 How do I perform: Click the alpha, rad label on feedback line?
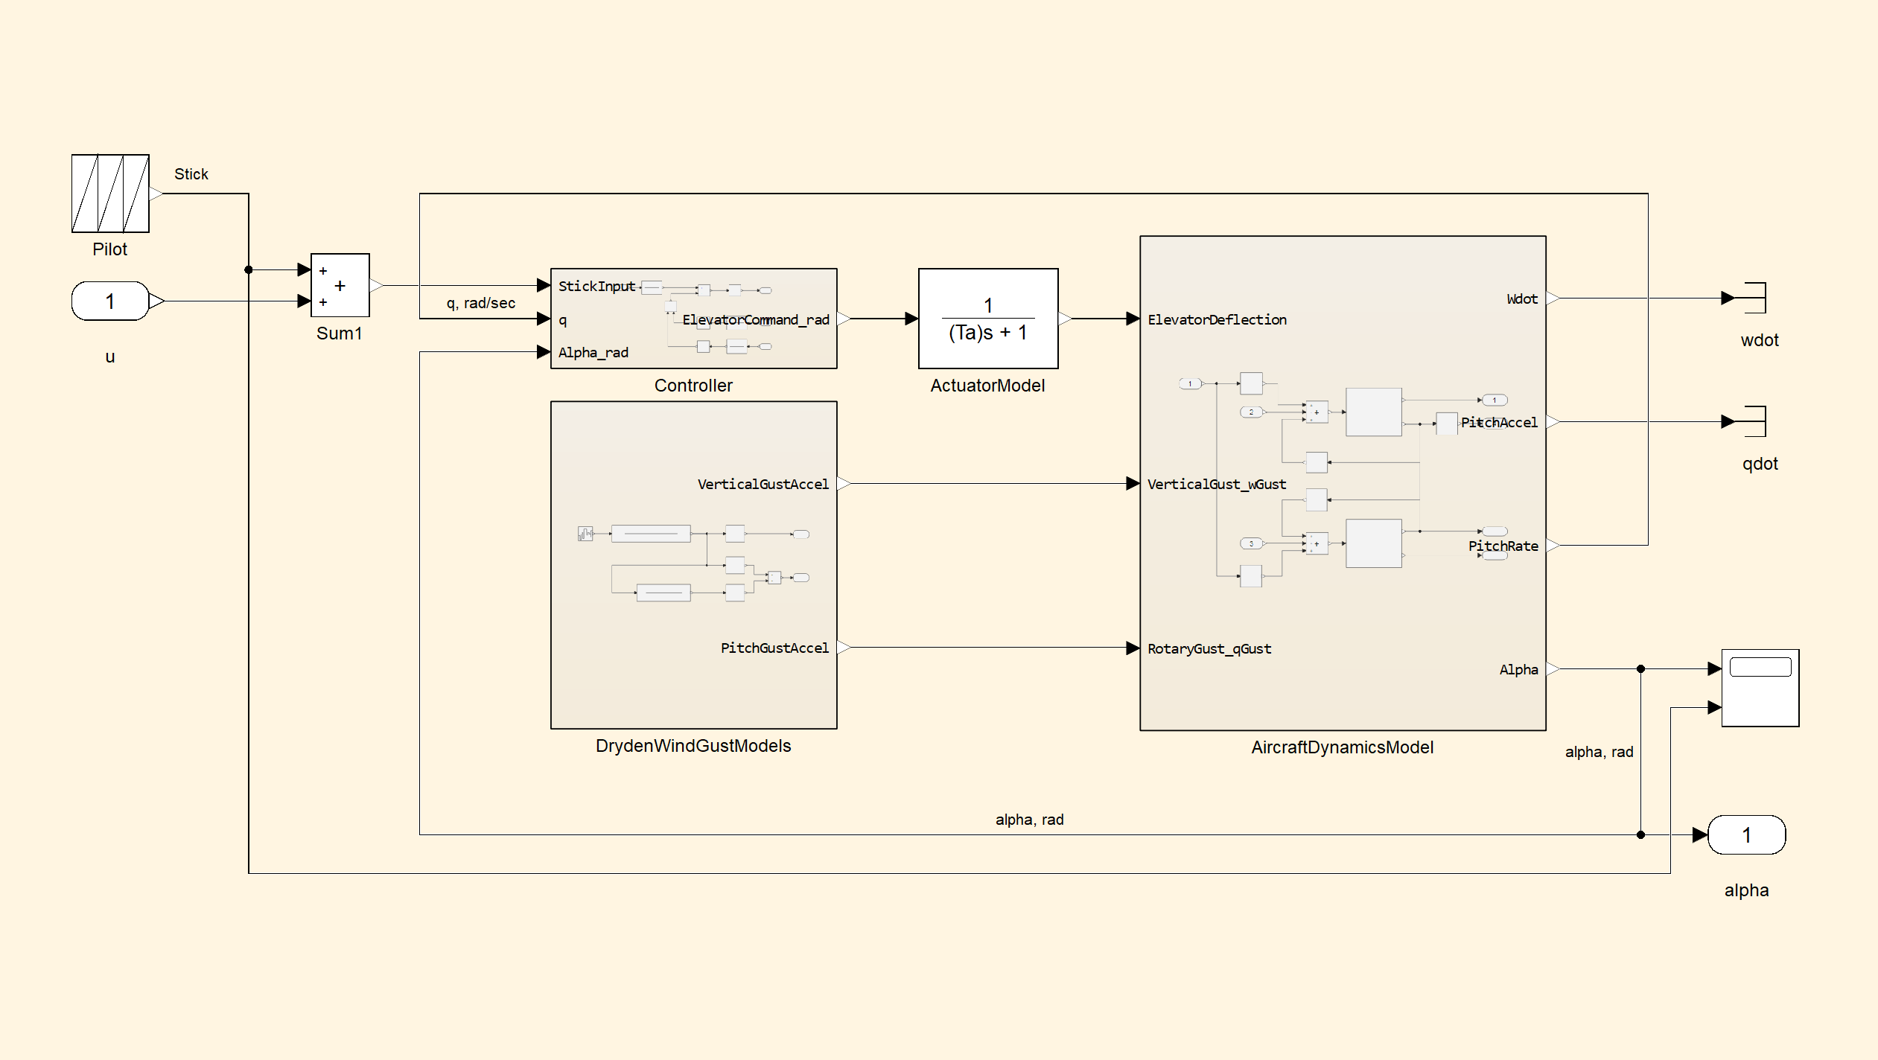click(1029, 820)
